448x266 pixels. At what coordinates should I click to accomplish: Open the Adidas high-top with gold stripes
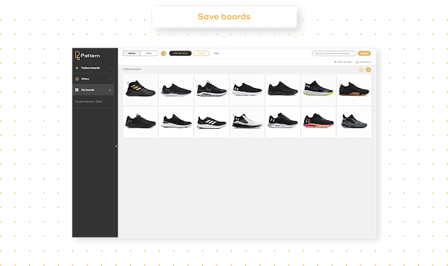tap(140, 90)
